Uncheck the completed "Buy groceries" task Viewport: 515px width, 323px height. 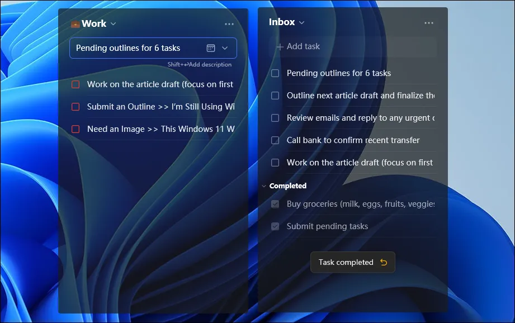275,204
